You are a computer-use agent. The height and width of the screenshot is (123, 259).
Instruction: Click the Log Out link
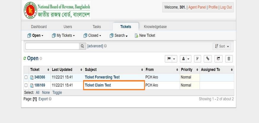pos(226,7)
